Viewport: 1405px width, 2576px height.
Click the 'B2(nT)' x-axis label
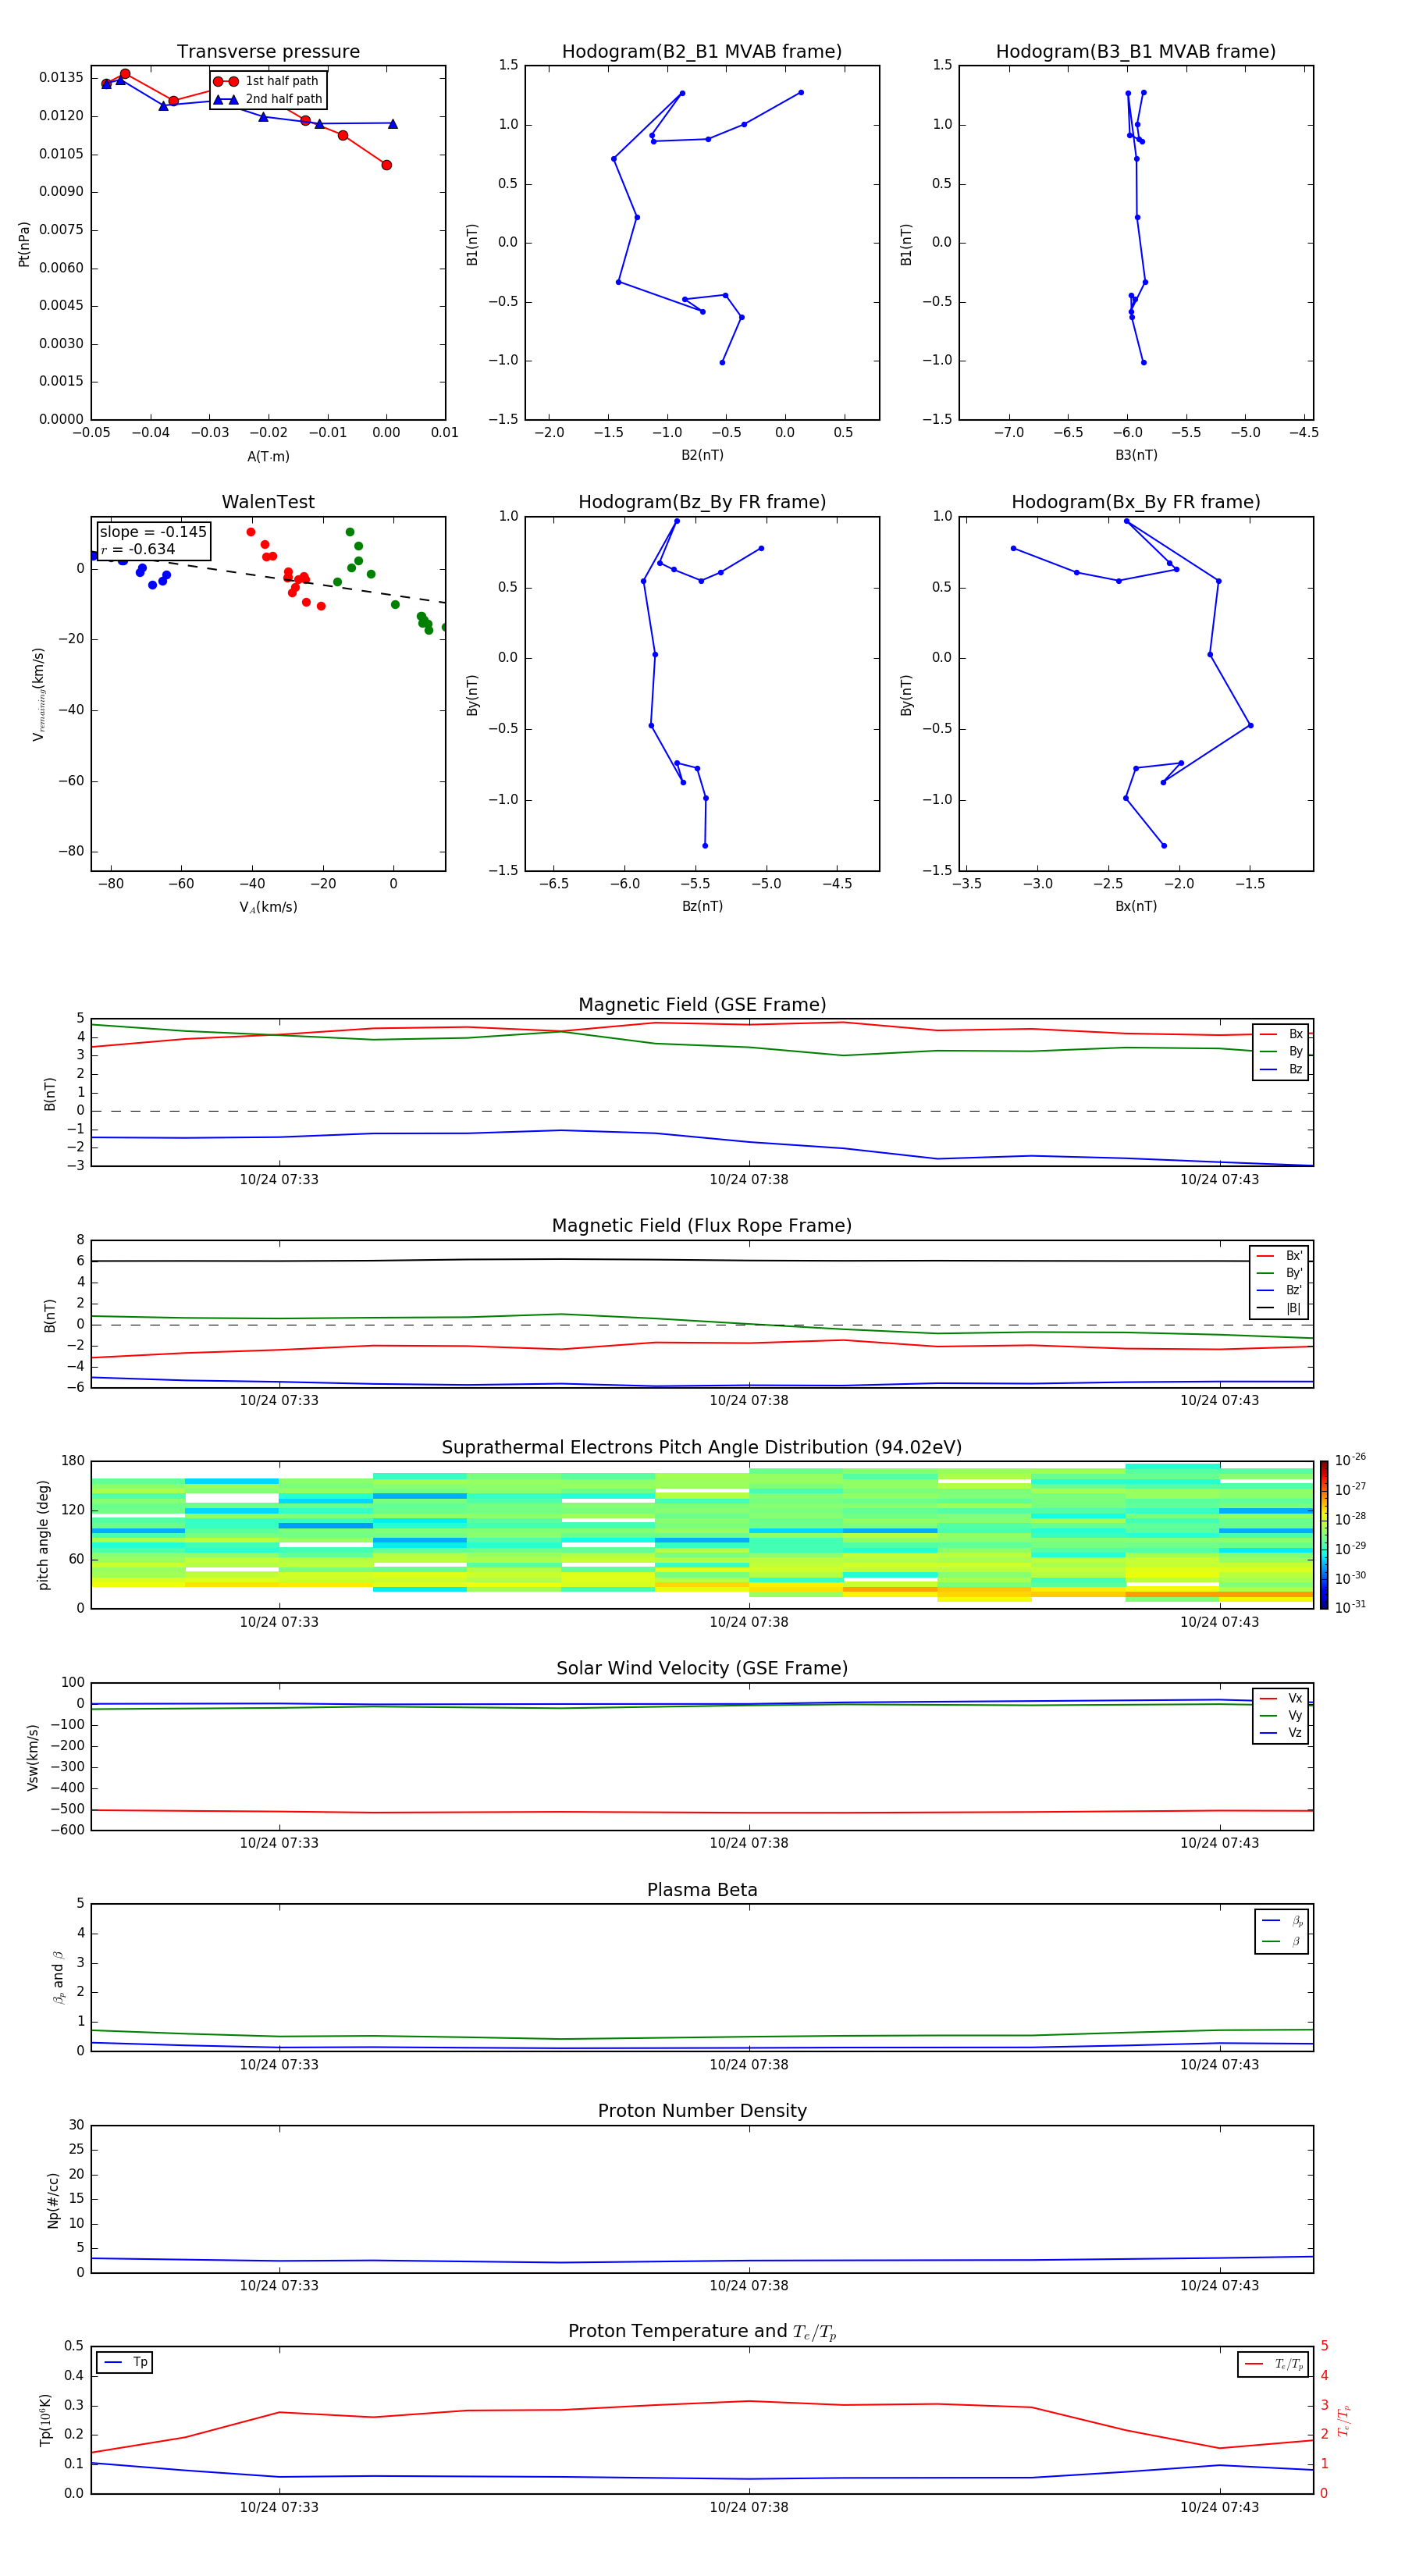pos(702,455)
